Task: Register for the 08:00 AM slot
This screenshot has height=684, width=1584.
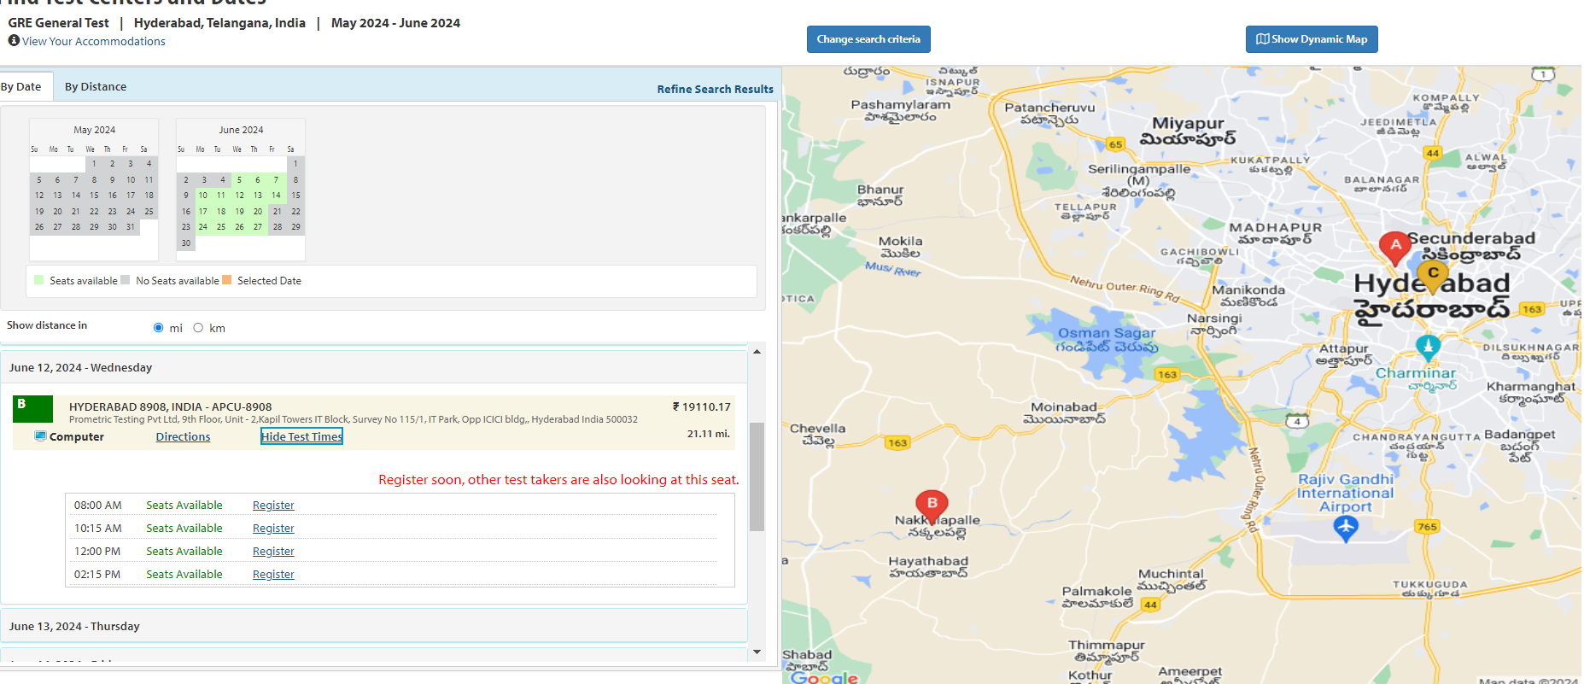Action: (x=273, y=506)
